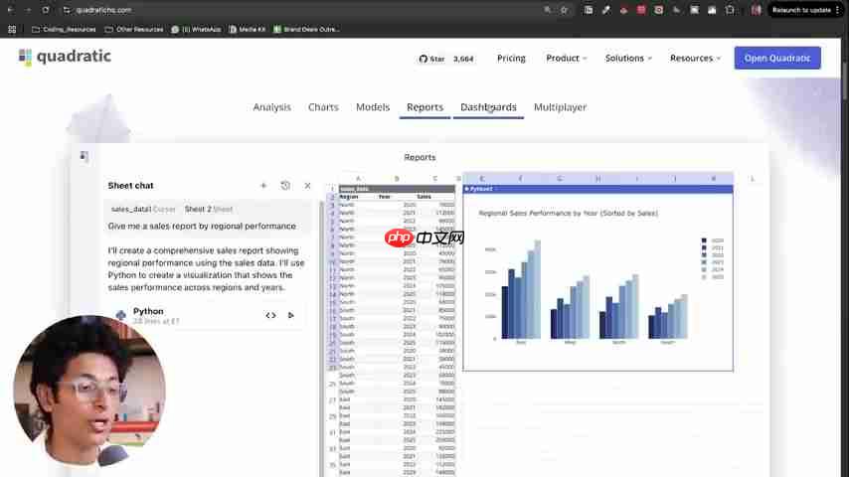The width and height of the screenshot is (849, 477).
Task: Select column A header in the spreadsheet
Action: tap(358, 179)
